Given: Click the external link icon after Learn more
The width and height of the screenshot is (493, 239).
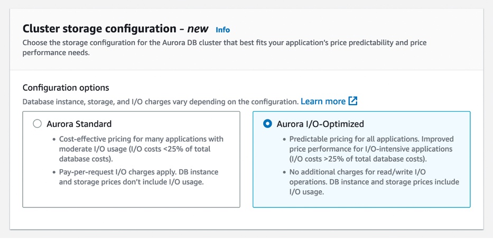Looking at the screenshot, I should coord(353,102).
